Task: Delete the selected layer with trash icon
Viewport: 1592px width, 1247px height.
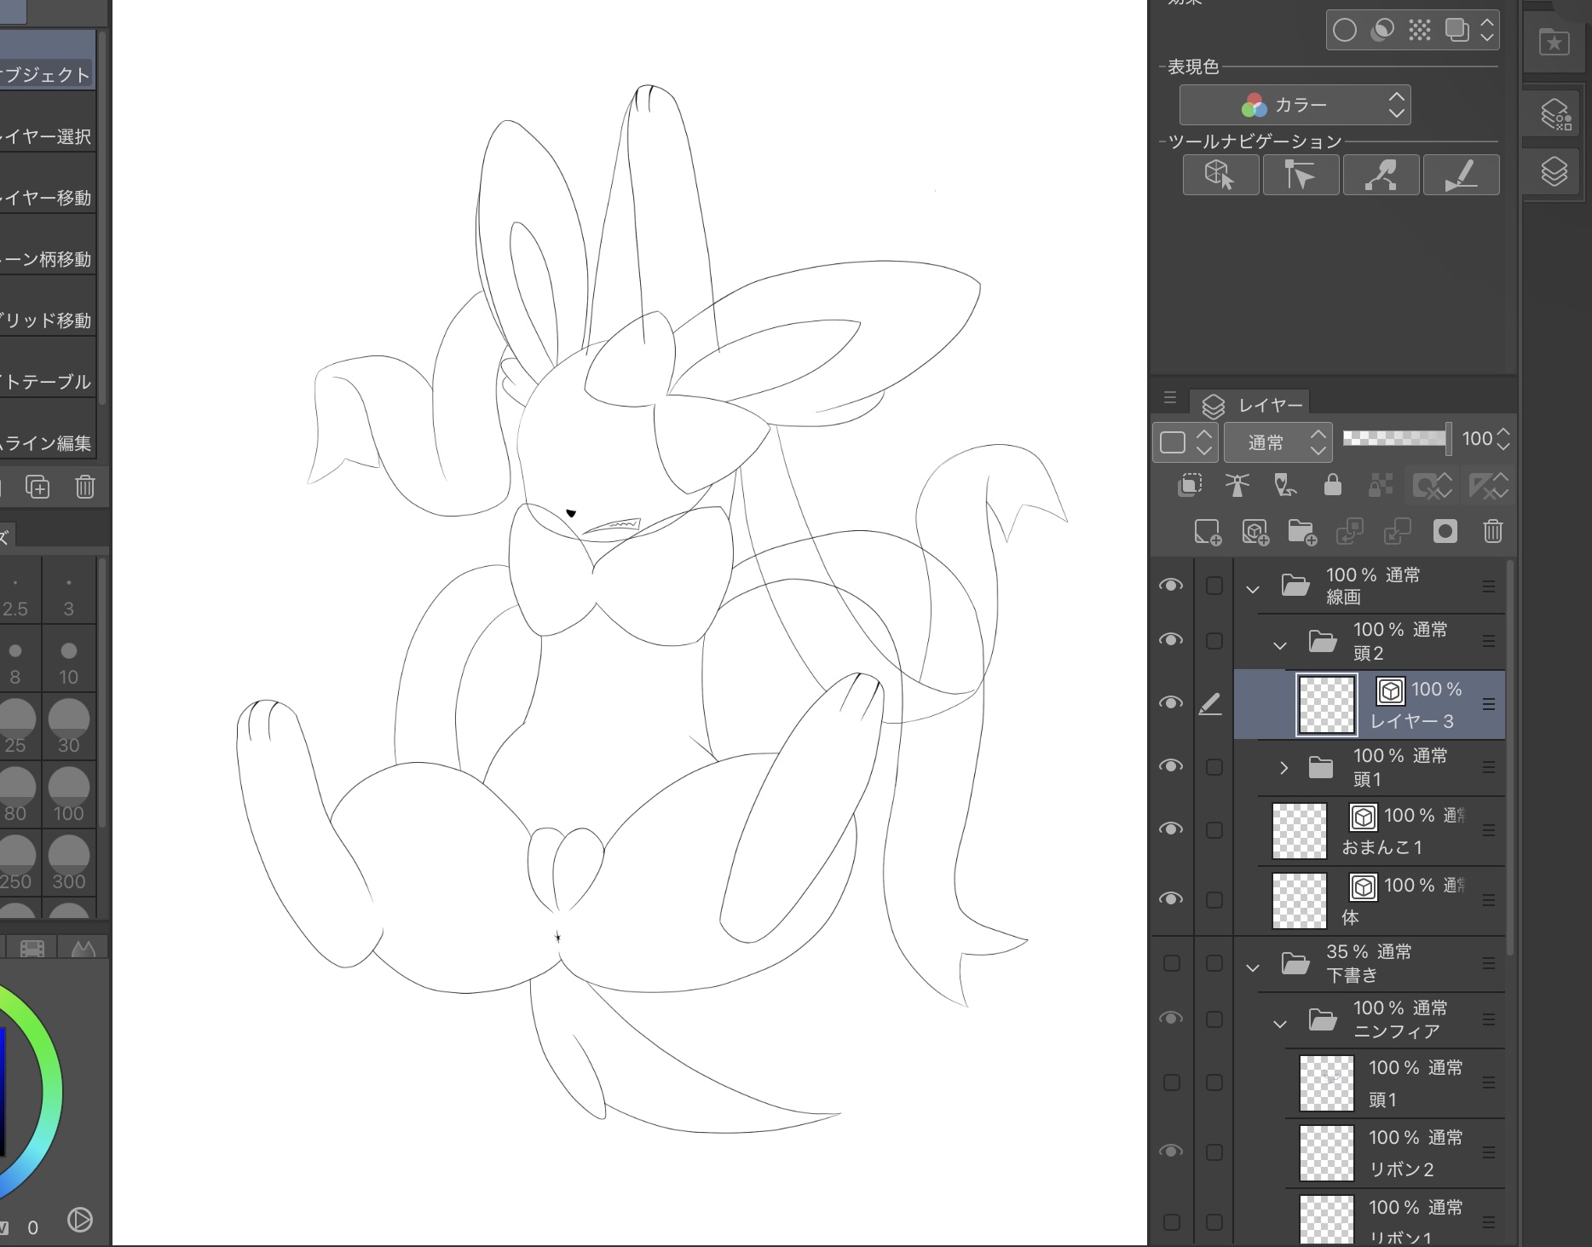Action: 1492,532
